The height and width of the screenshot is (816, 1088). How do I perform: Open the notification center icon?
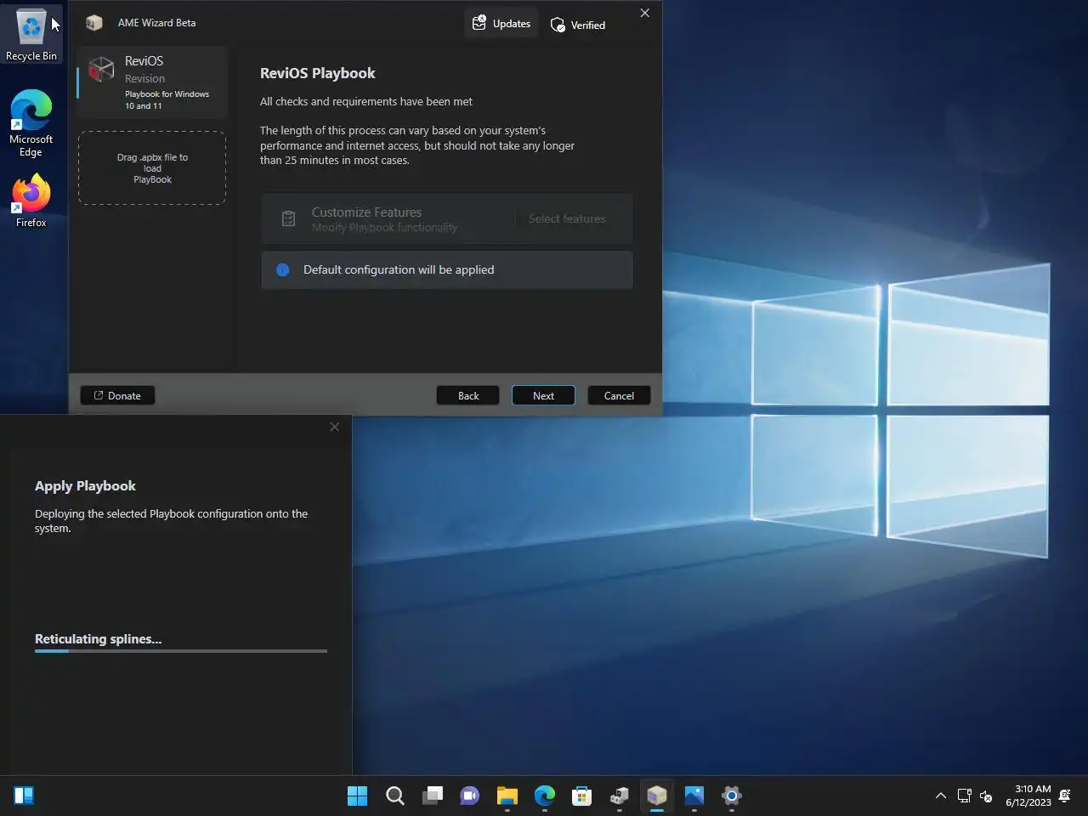coord(1065,796)
